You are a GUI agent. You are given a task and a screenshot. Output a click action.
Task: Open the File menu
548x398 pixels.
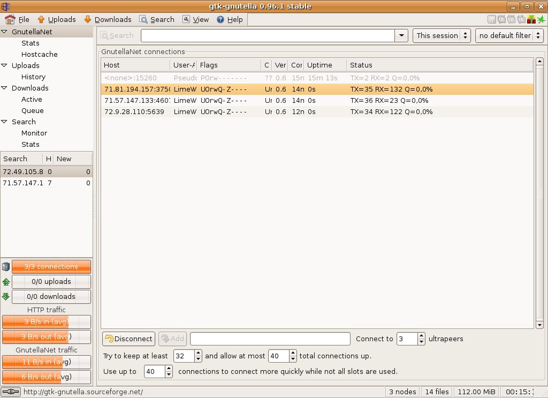[x=24, y=20]
